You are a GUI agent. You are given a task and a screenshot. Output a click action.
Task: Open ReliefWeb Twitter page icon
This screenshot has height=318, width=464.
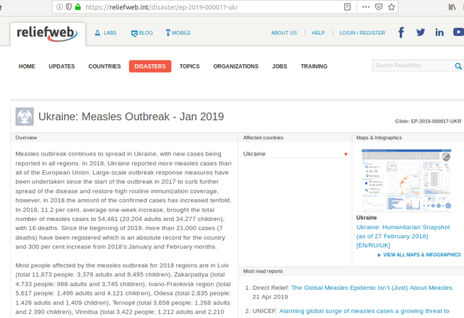420,33
